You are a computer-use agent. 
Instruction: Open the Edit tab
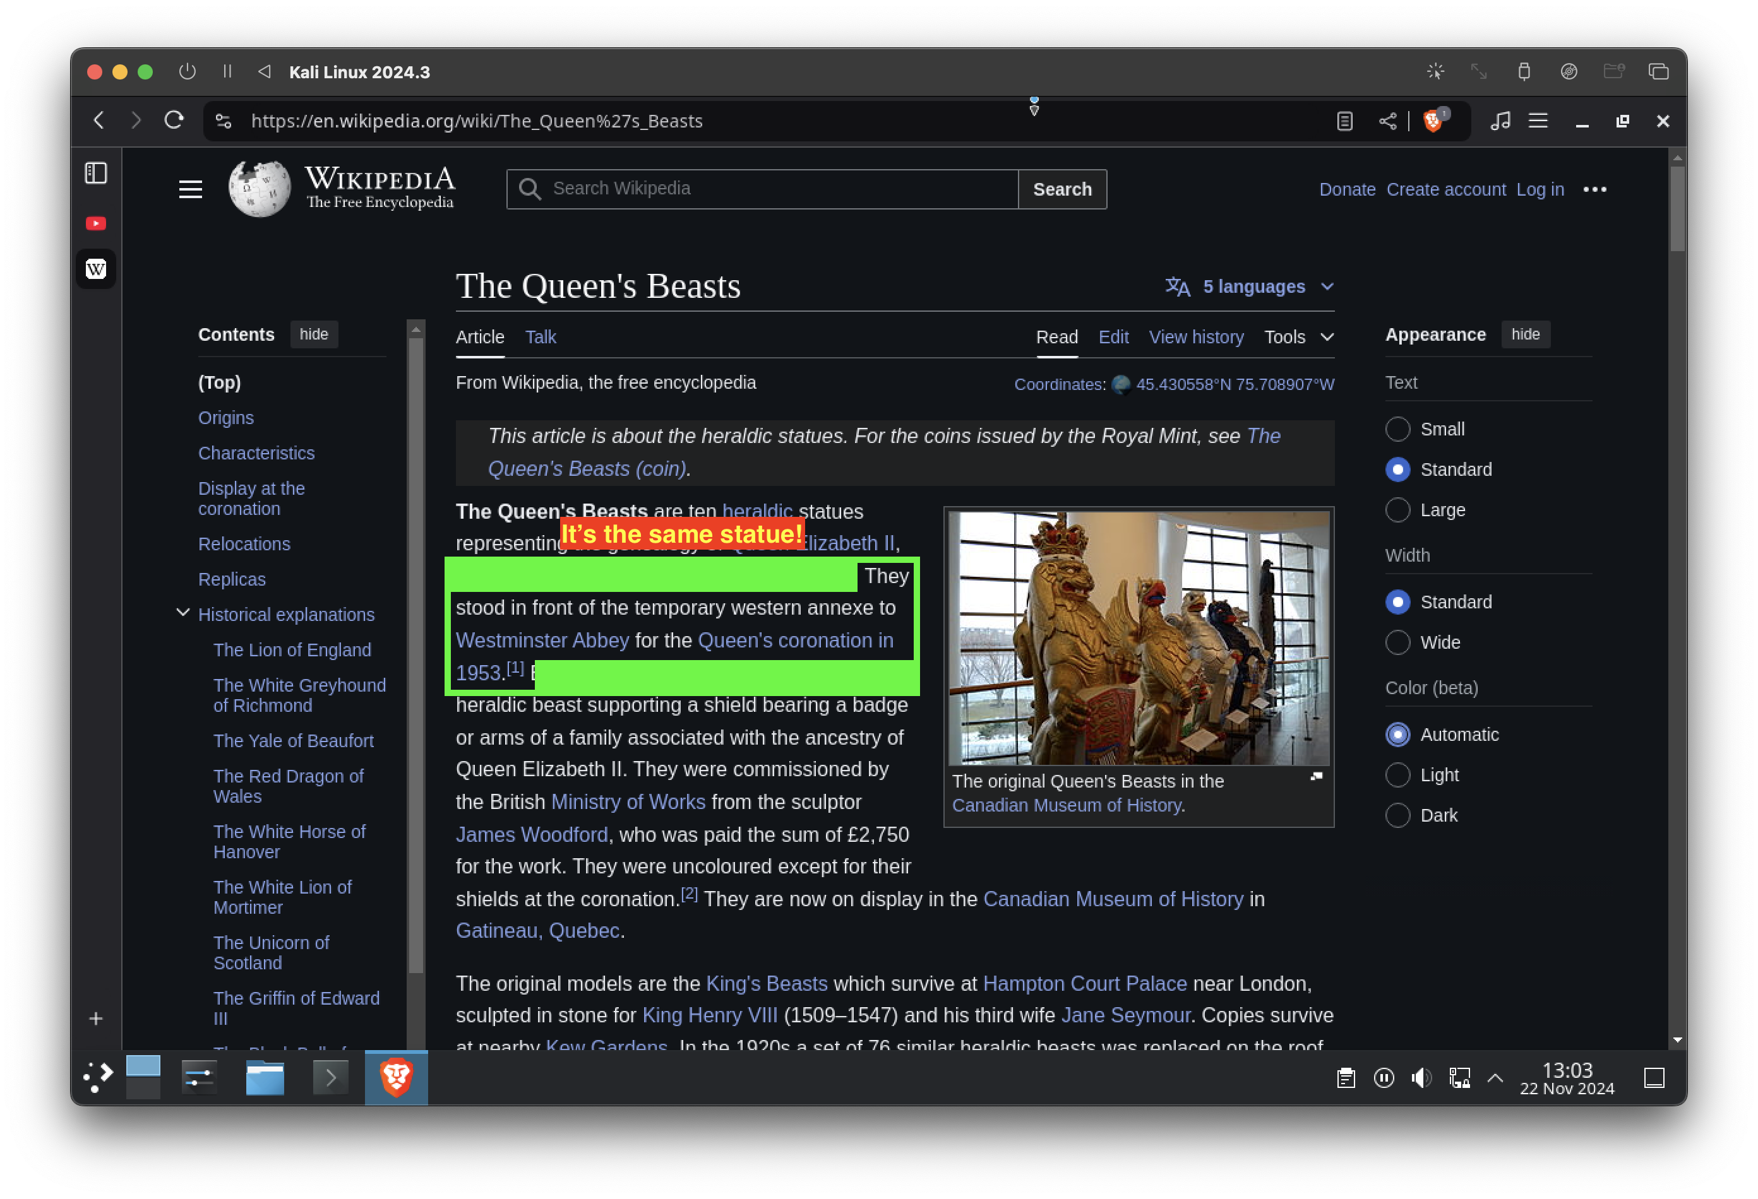pos(1113,337)
